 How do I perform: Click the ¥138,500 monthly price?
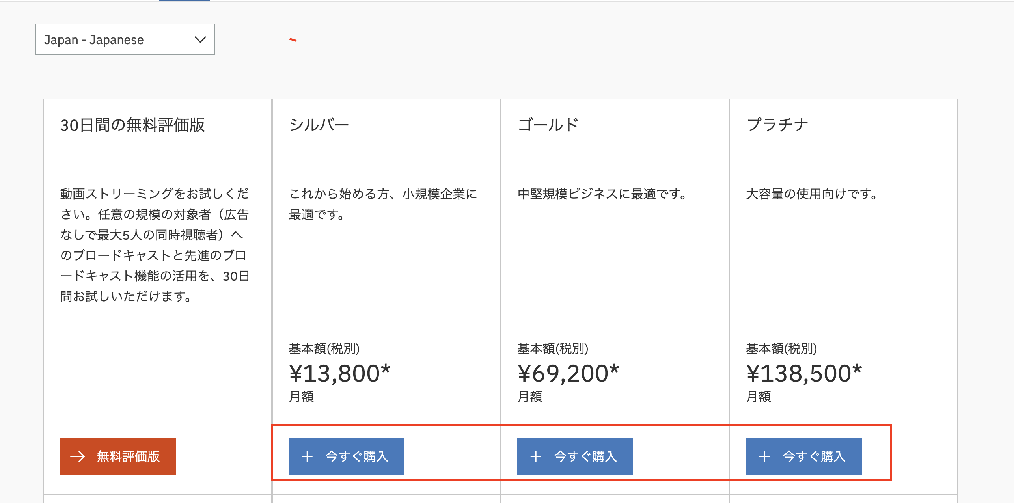tap(804, 373)
